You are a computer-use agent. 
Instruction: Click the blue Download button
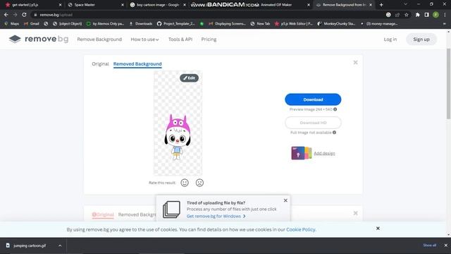(313, 99)
